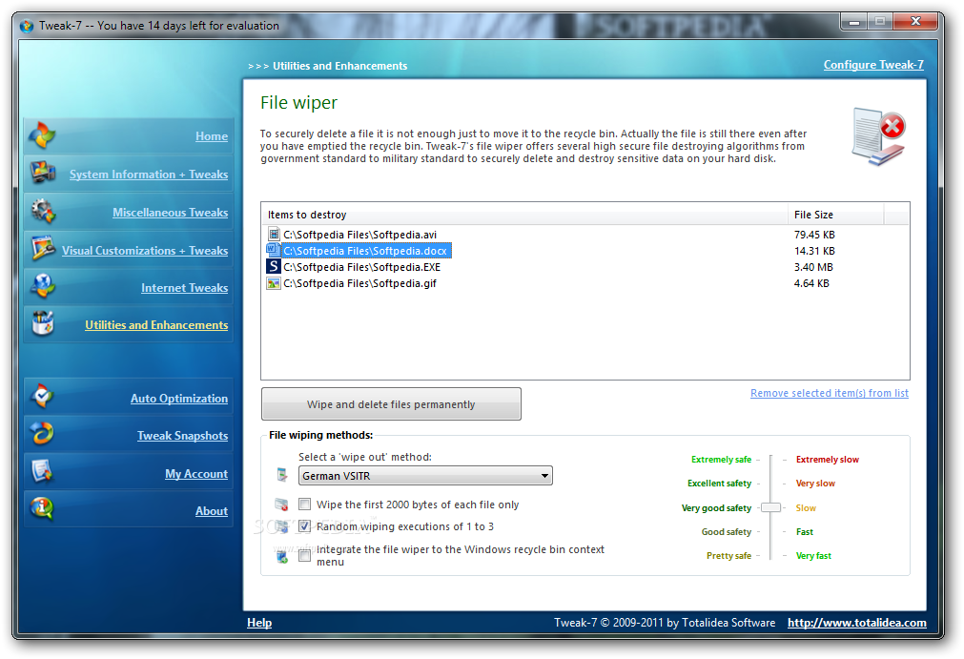Screen dimensions: 964x659
Task: Click the My Account document icon
Action: click(42, 472)
